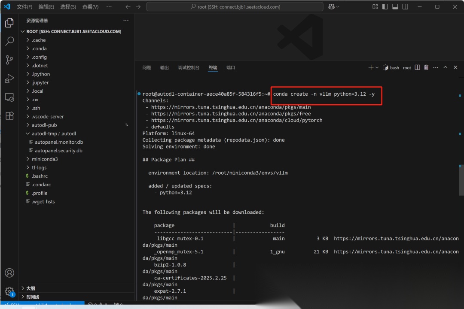464x309 pixels.
Task: Expand the .conda folder
Action: (77, 48)
